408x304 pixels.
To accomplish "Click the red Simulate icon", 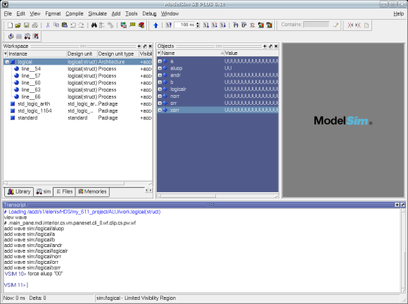I will pos(141,25).
